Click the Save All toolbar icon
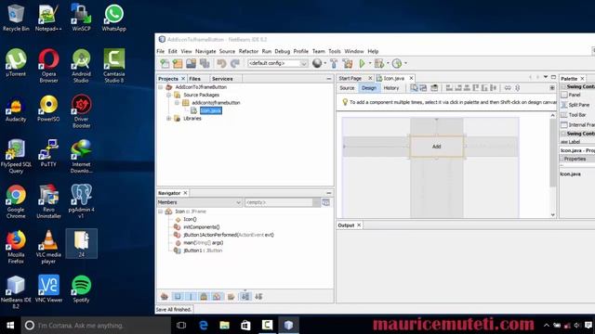 (205, 63)
